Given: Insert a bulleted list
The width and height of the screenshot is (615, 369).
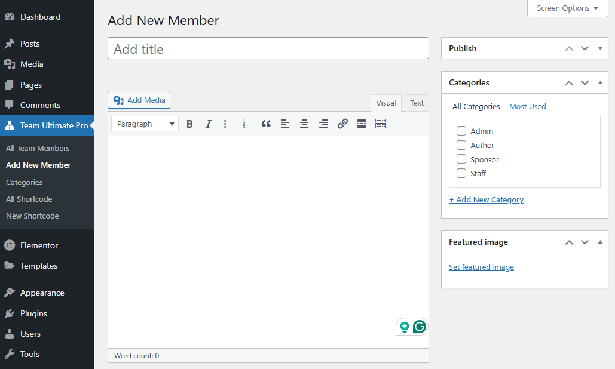Looking at the screenshot, I should [228, 124].
